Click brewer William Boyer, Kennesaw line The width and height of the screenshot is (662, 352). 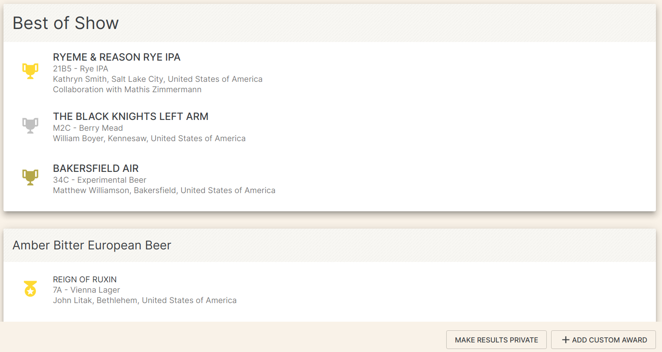pyautogui.click(x=149, y=139)
